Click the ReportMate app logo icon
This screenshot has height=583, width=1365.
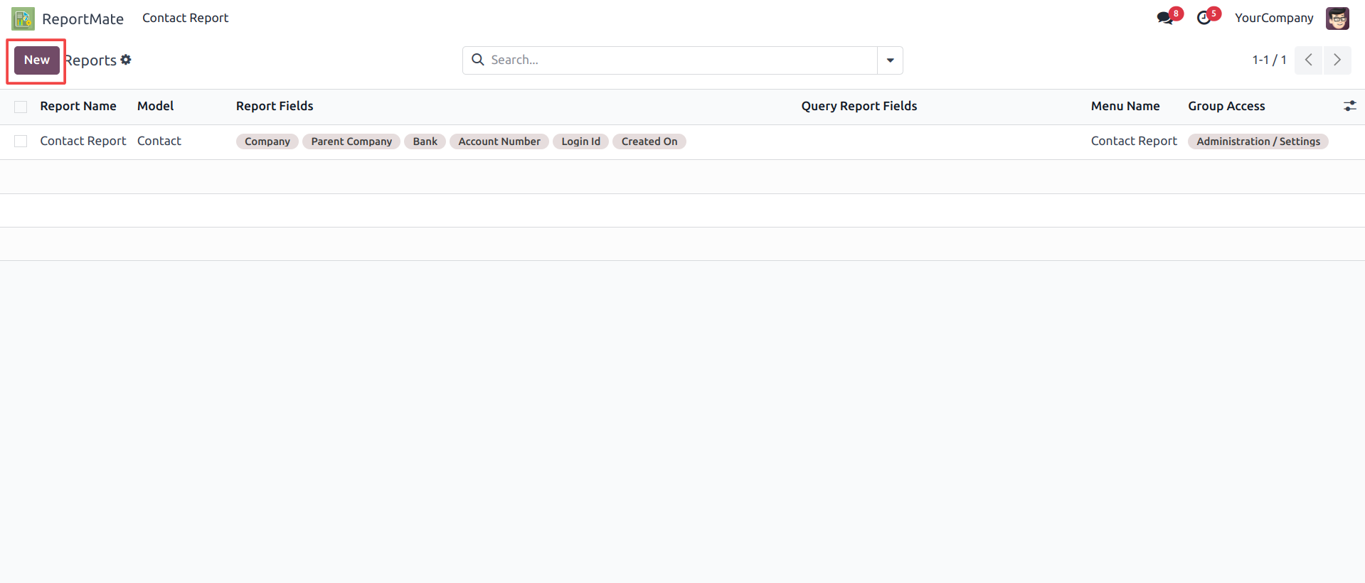tap(23, 18)
